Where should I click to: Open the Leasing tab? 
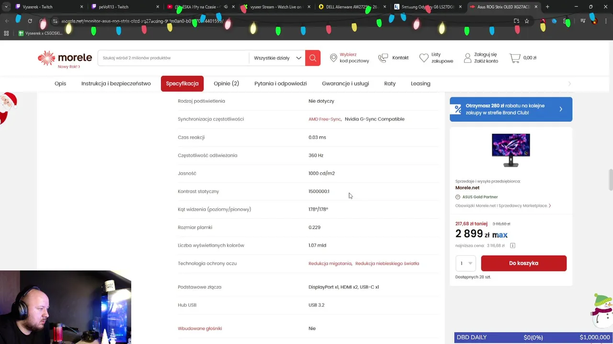click(x=420, y=84)
